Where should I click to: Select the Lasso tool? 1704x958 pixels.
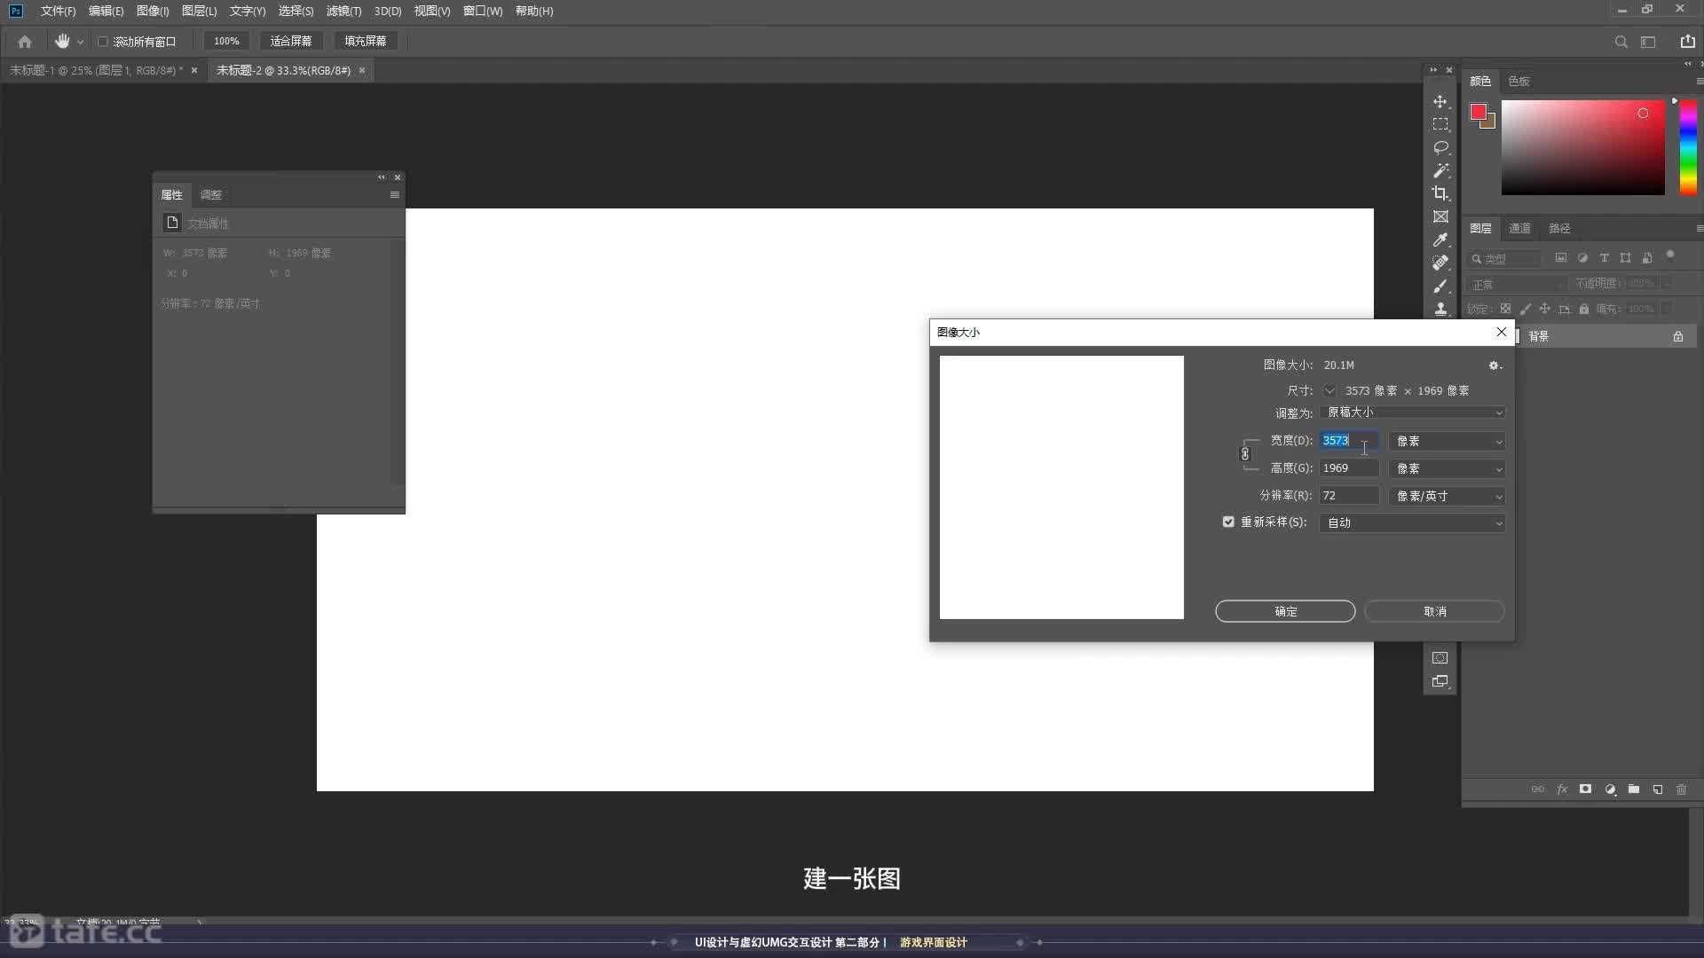(x=1440, y=147)
